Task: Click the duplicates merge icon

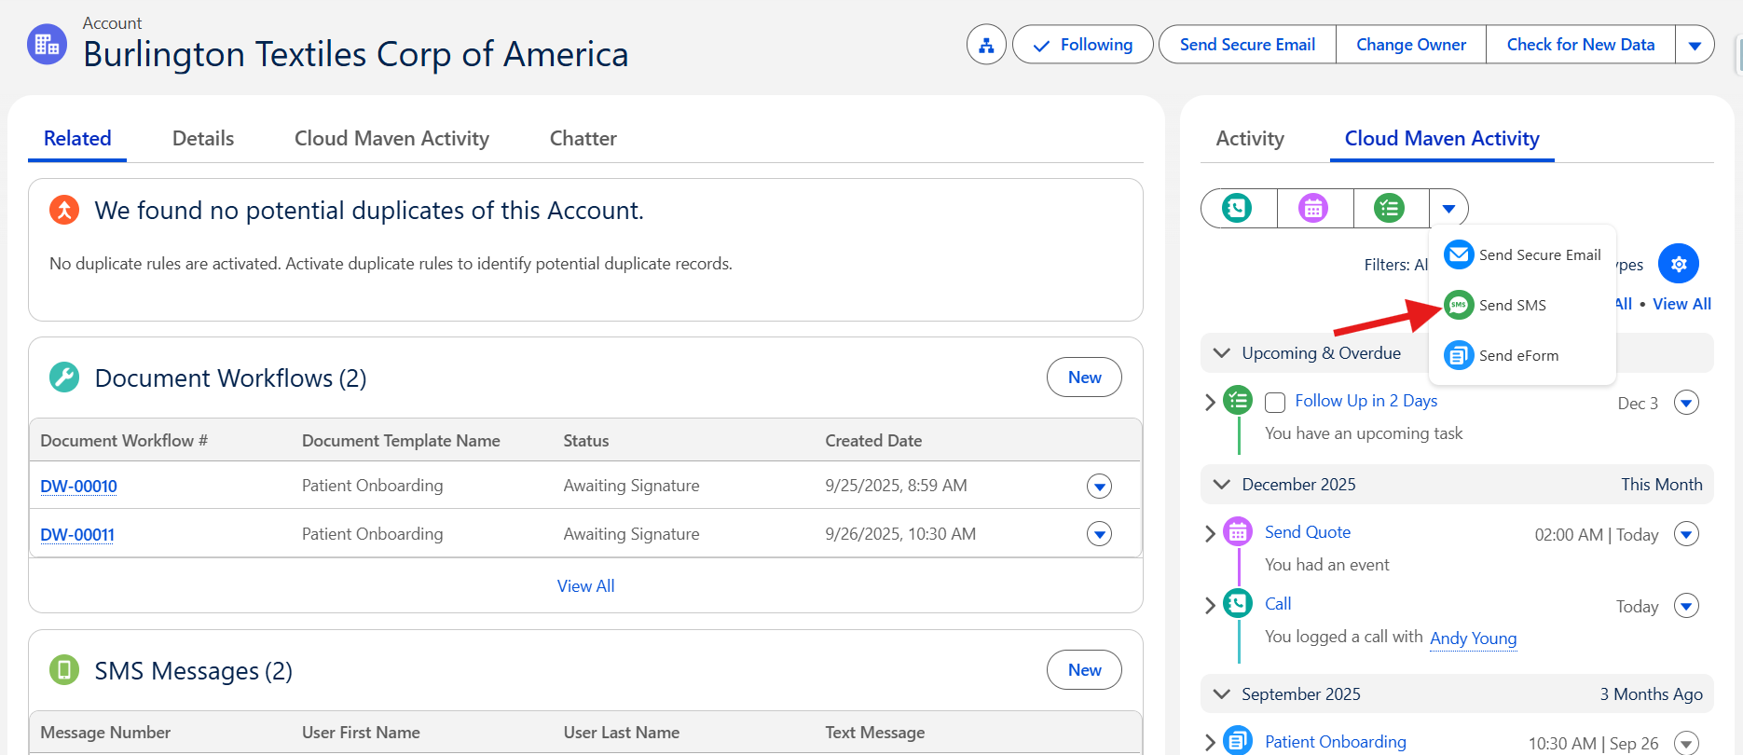Action: tap(64, 210)
